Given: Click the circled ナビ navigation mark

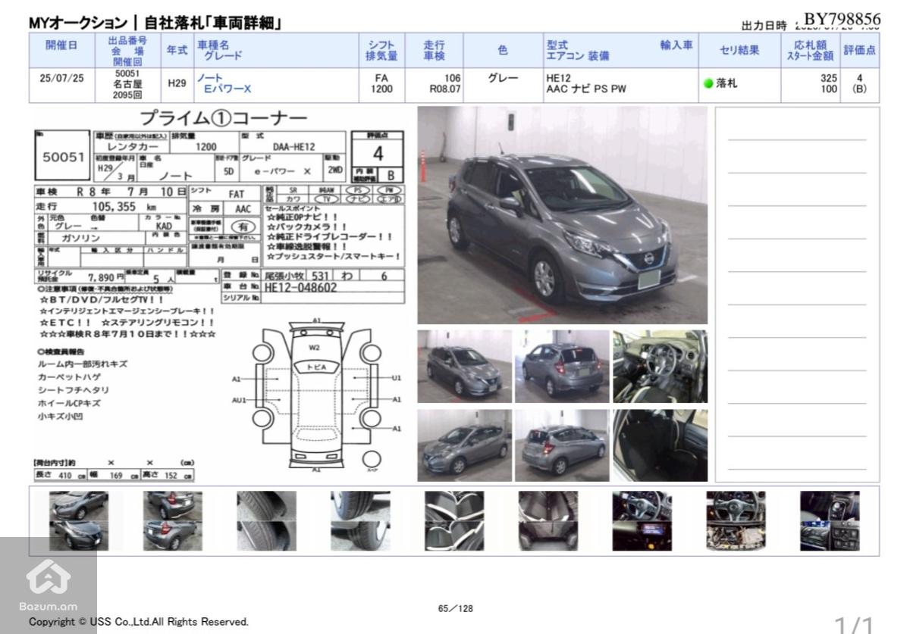Looking at the screenshot, I should 358,198.
